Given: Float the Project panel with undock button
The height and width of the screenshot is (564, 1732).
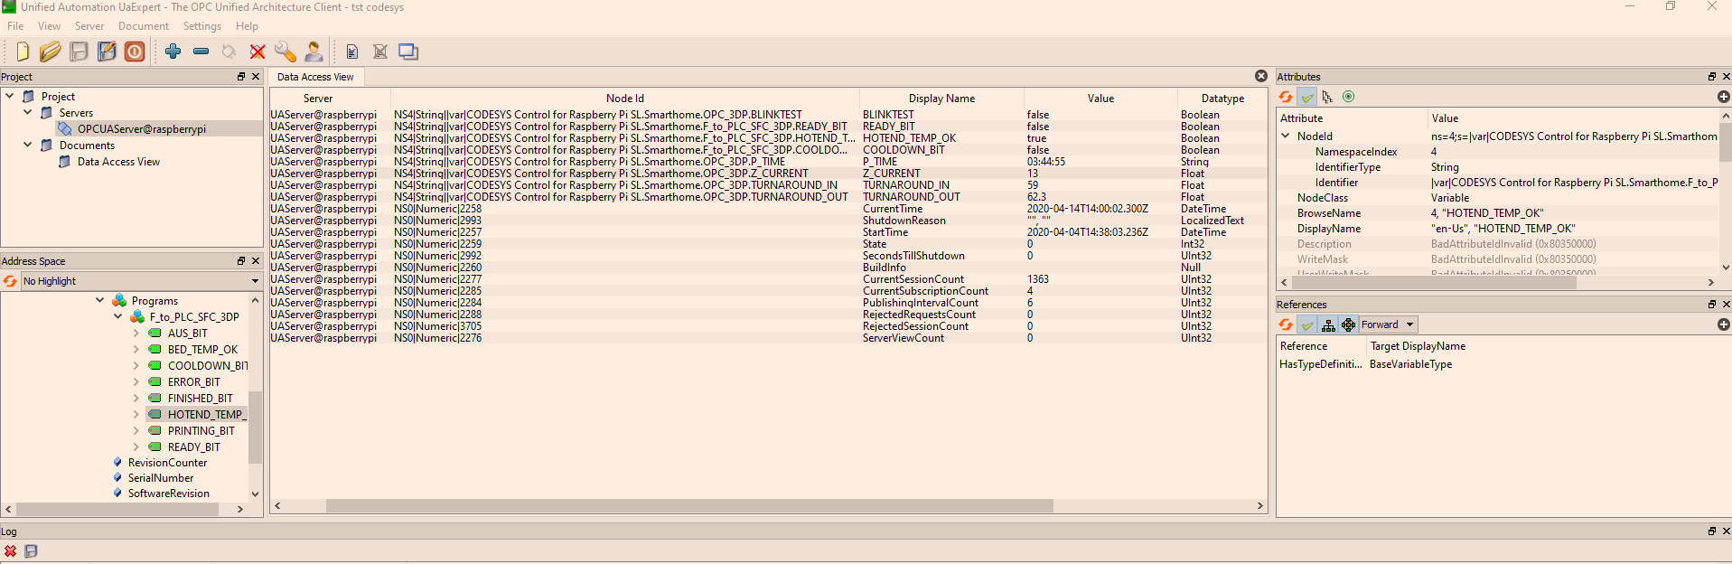Looking at the screenshot, I should pos(241,77).
